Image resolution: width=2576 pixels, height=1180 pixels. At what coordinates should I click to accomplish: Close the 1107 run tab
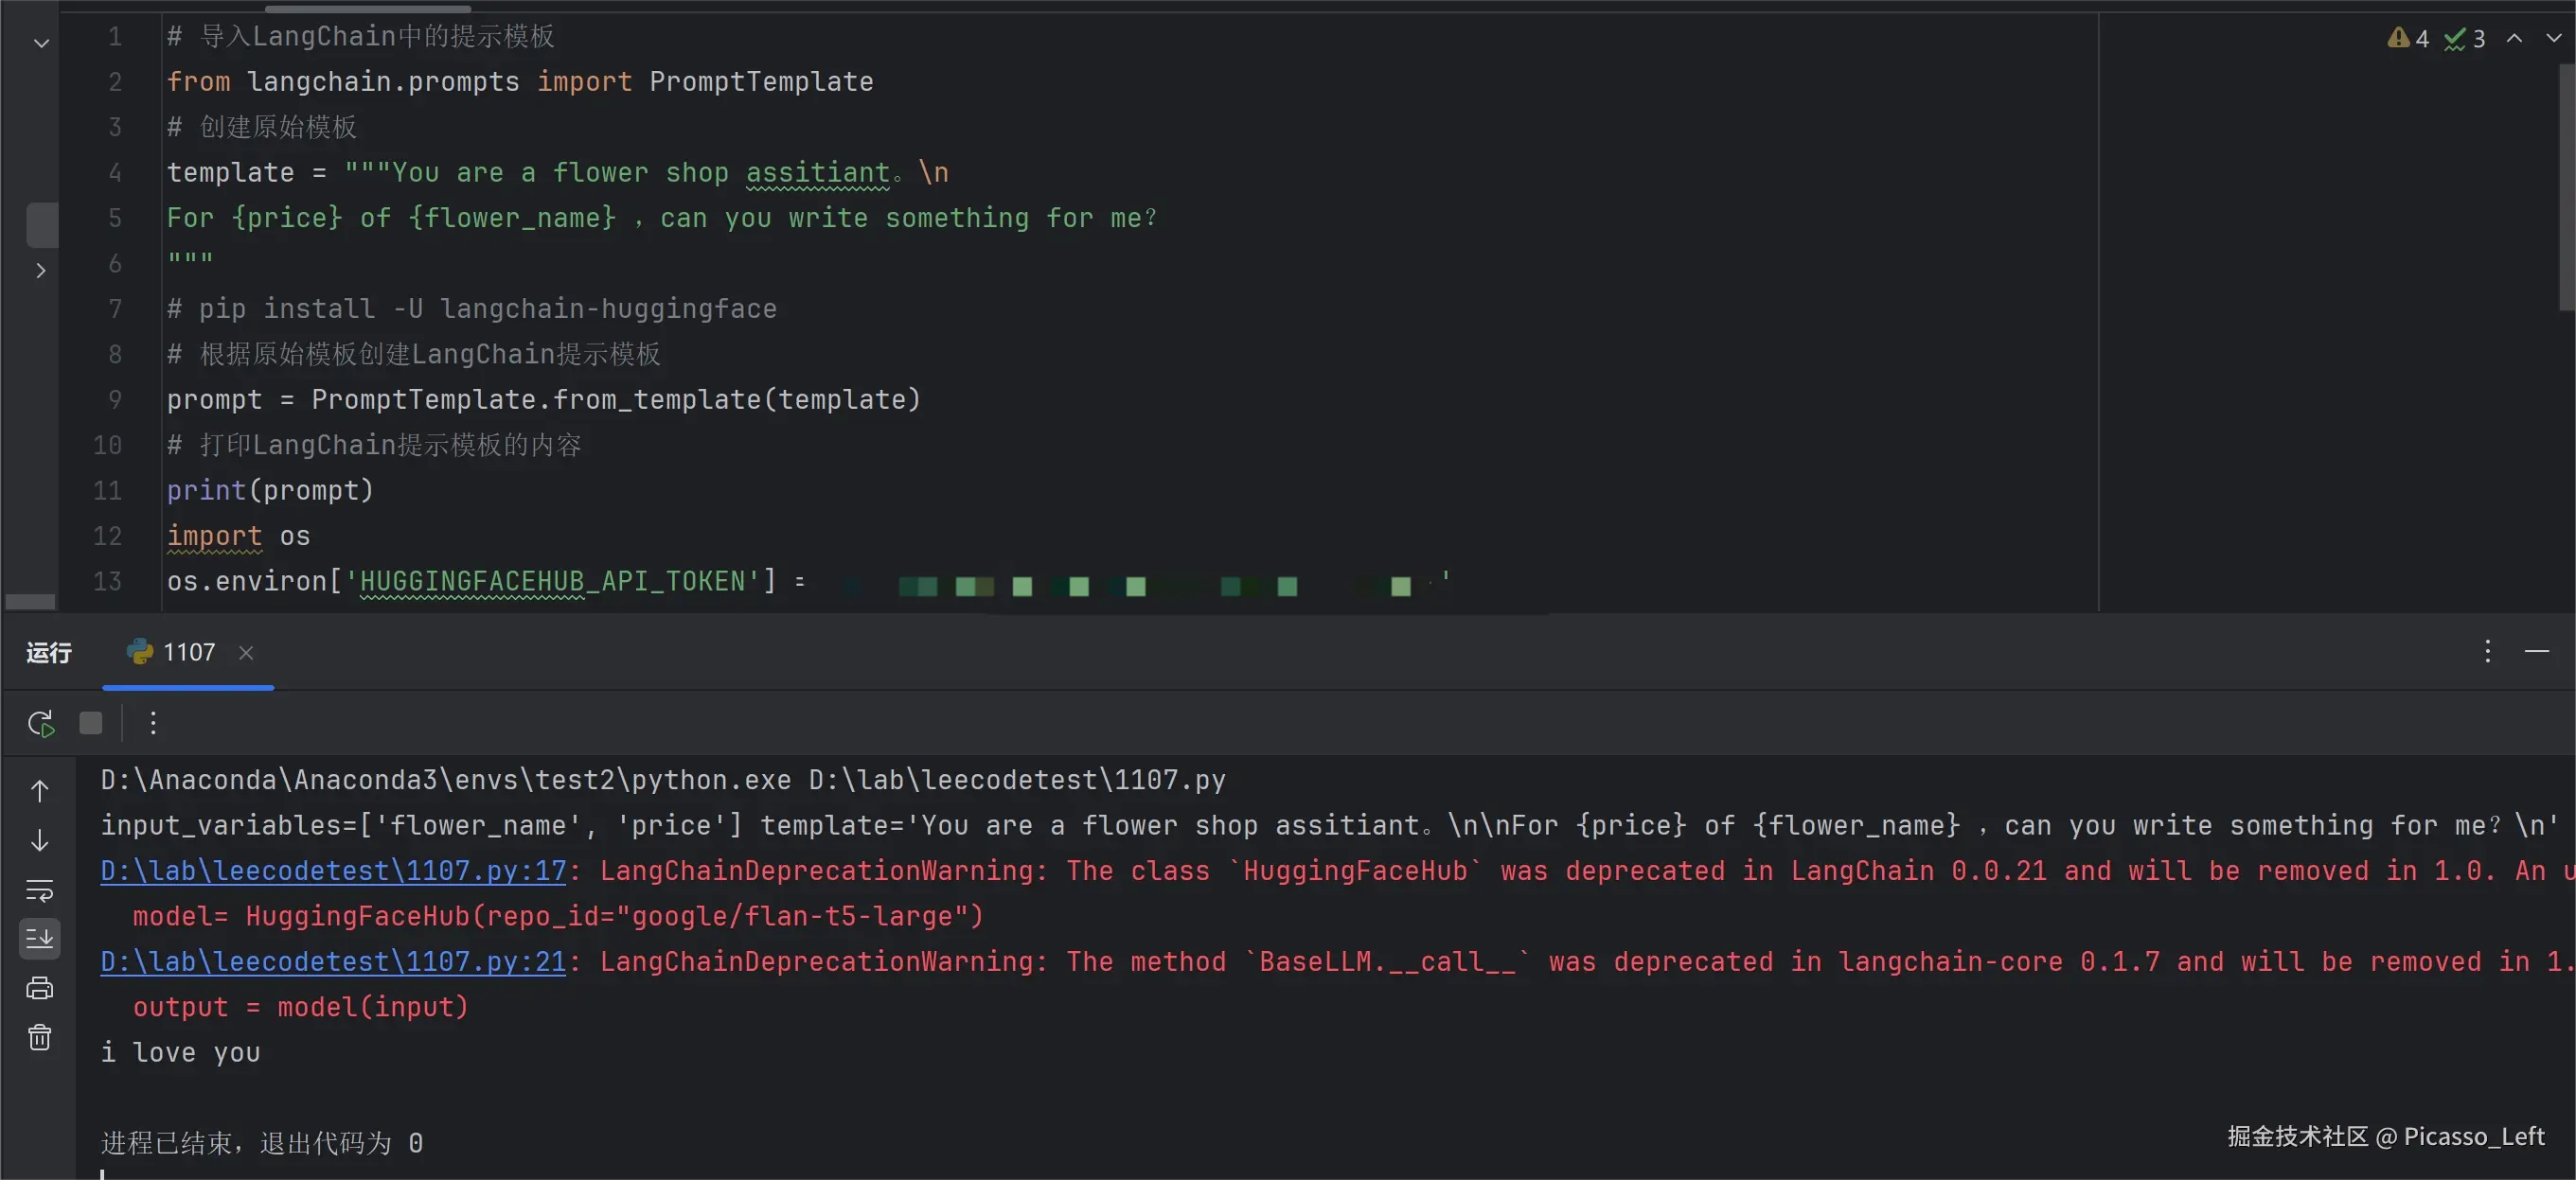(x=246, y=652)
